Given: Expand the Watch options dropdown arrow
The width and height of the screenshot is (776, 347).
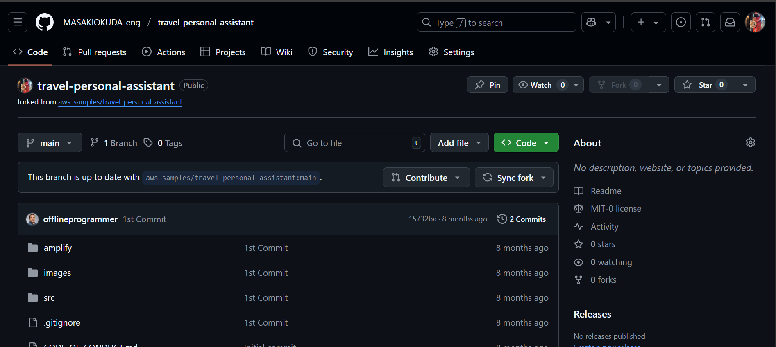Looking at the screenshot, I should coord(576,85).
